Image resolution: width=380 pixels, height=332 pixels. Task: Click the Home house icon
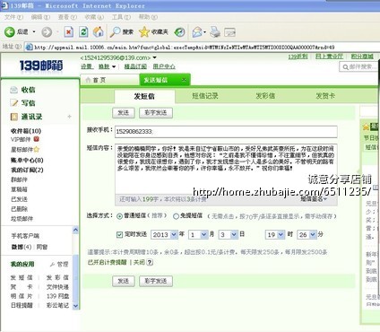98,31
